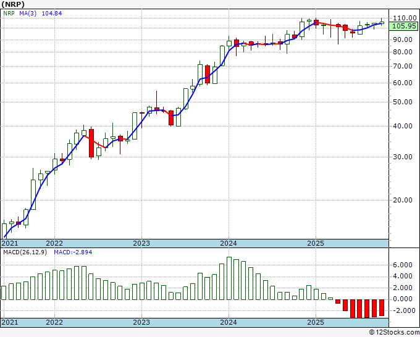This screenshot has height=337, width=420.
Task: Click the 30.00 price axis label
Action: click(x=403, y=157)
